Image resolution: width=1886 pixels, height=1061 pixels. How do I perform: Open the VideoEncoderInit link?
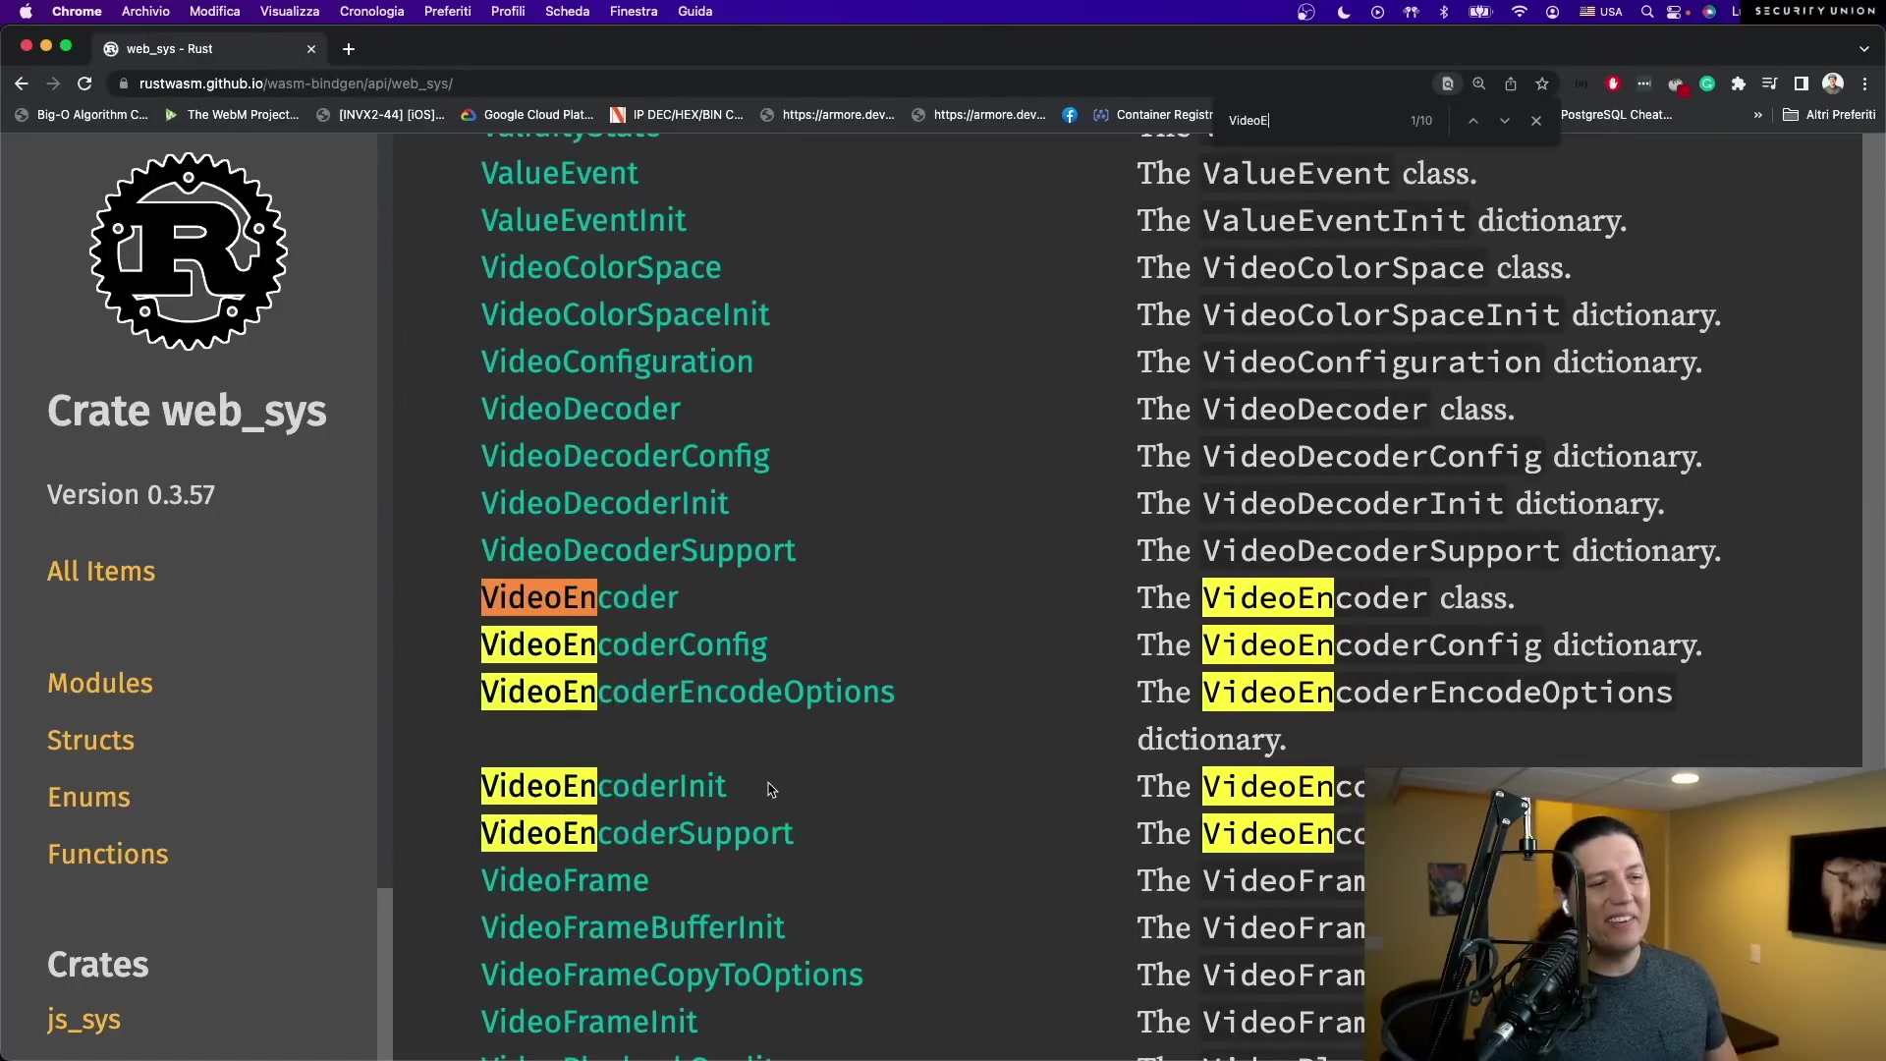click(x=603, y=786)
